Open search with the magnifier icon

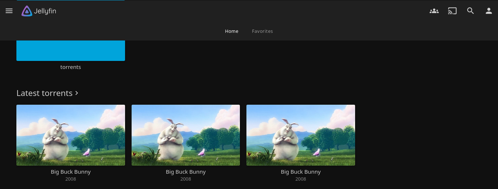point(470,11)
